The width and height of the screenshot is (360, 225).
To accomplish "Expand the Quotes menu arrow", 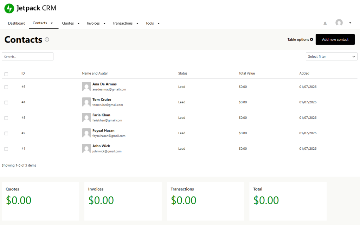I will point(78,24).
